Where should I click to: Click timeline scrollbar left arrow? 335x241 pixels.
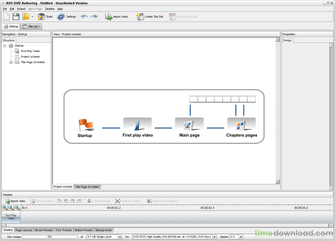[x=4, y=226]
